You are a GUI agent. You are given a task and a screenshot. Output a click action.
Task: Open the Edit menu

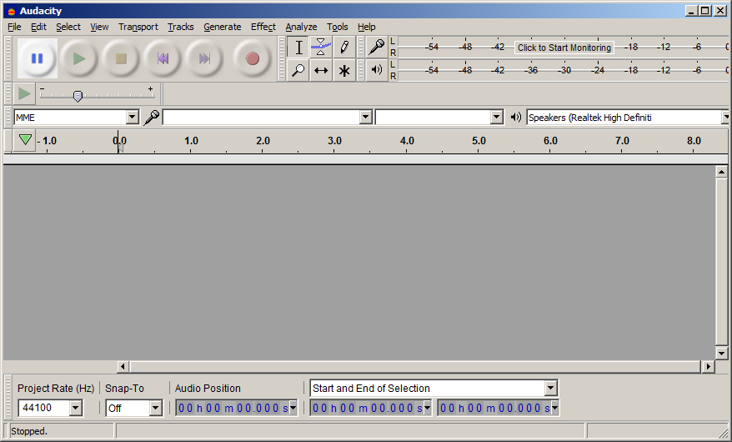[x=38, y=27]
